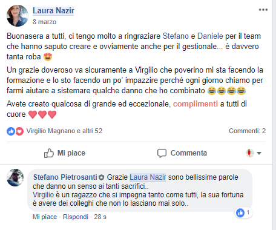Open Laura Nazir's profile picture
Viewport: 276px width, 230px height.
pyautogui.click(x=18, y=16)
